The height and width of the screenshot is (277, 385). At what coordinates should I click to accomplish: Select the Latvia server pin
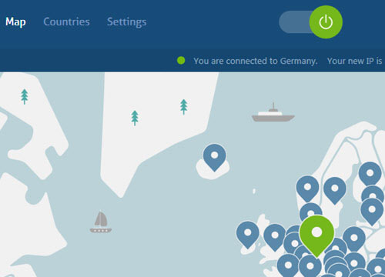click(372, 211)
